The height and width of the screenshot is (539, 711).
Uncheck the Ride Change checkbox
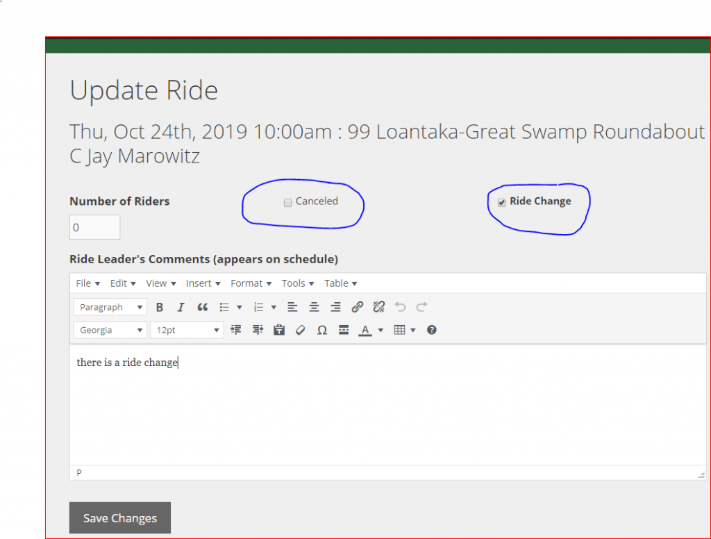coord(501,203)
